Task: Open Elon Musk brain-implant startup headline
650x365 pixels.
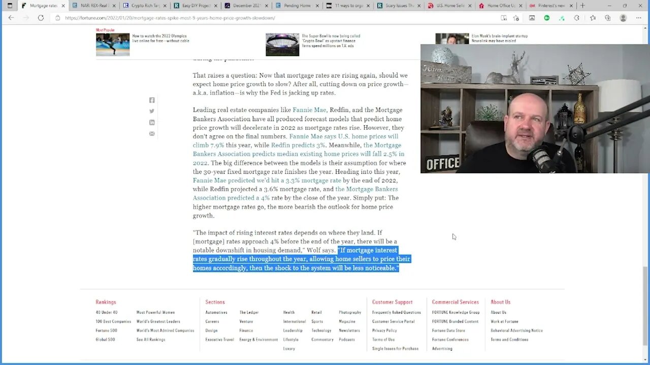Action: click(500, 38)
